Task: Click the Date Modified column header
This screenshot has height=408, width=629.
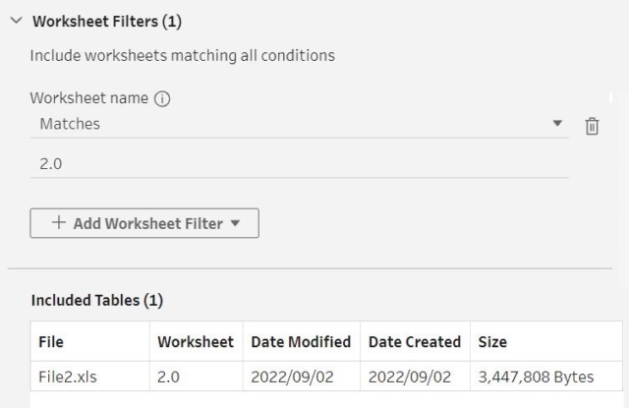Action: click(302, 342)
